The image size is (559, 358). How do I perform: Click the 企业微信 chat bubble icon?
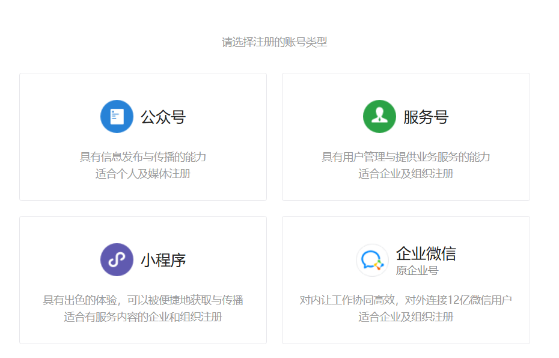click(372, 260)
